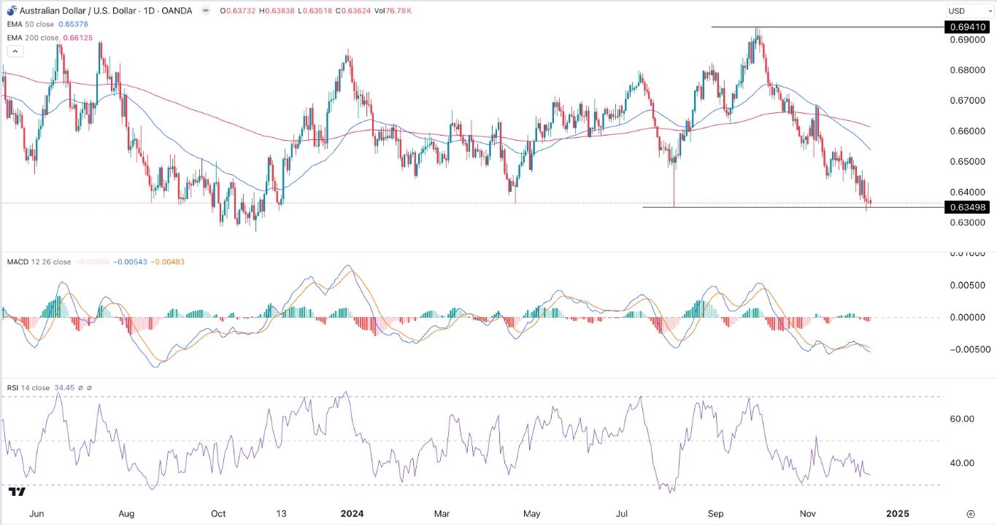Click the first circle-slash icon beside RSI value
Image resolution: width=997 pixels, height=525 pixels.
click(80, 388)
